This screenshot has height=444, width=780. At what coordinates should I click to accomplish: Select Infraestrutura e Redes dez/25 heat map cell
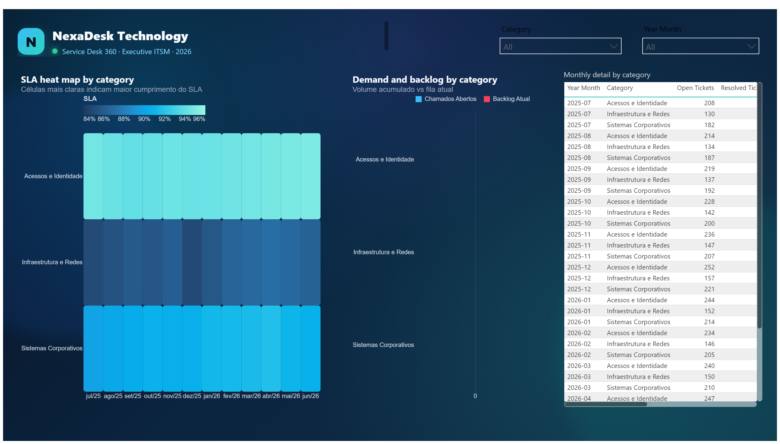[x=192, y=262]
